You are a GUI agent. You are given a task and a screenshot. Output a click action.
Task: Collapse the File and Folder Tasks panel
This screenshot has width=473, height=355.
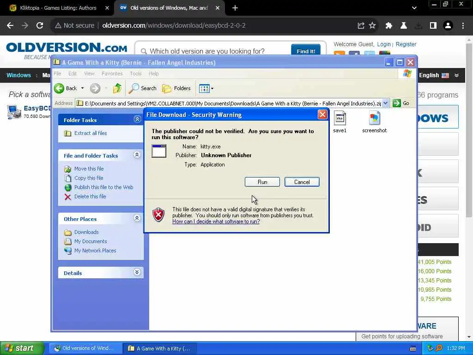point(137,155)
